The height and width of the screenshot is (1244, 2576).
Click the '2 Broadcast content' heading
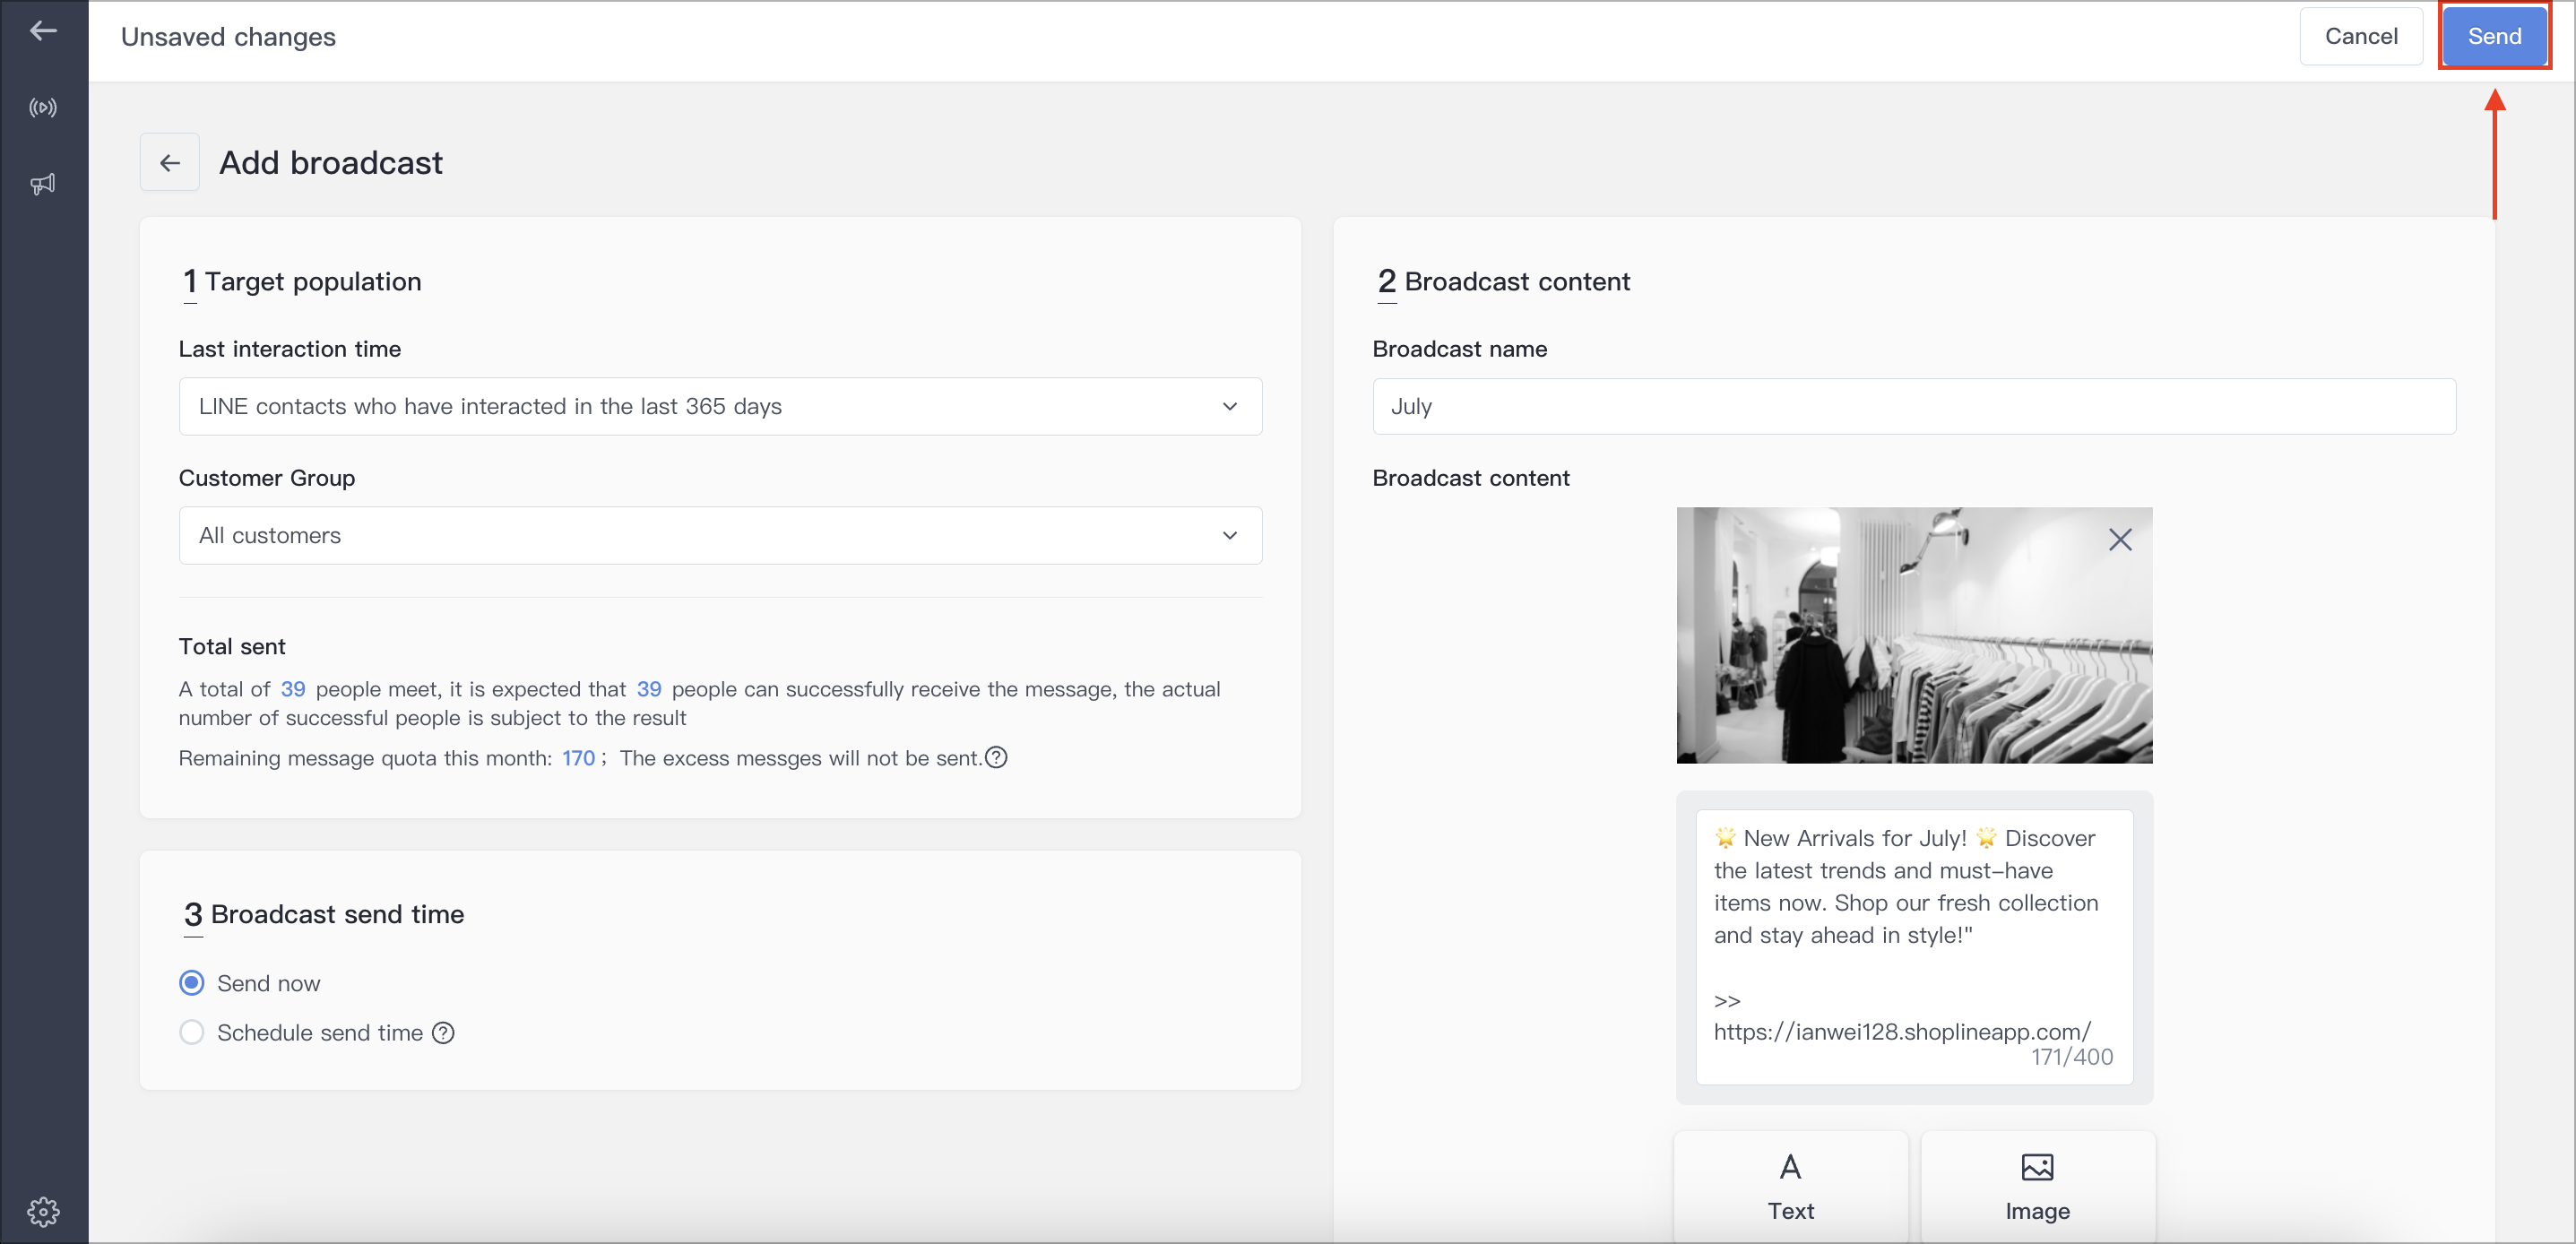1503,282
